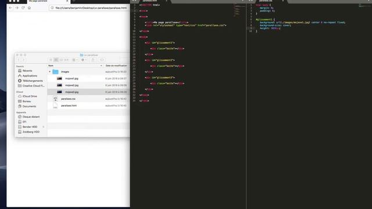Click the Récents sidebar icon

(20, 71)
